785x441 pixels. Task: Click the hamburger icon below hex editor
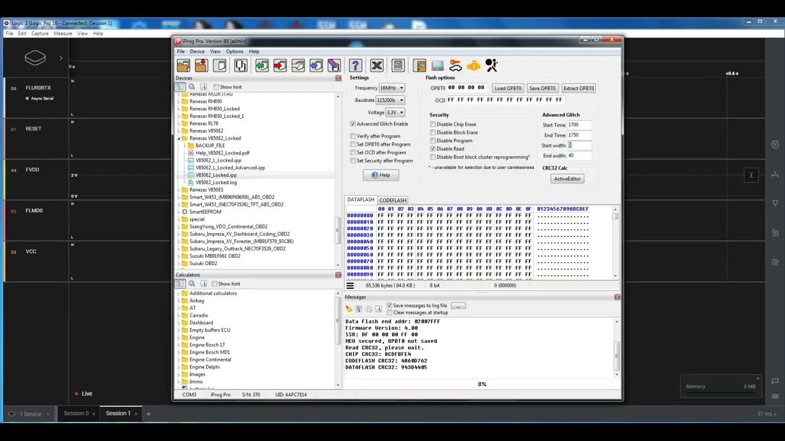350,285
